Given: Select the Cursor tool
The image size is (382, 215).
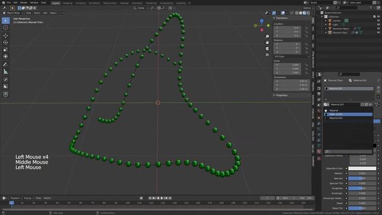Looking at the screenshot, I should (x=5, y=27).
